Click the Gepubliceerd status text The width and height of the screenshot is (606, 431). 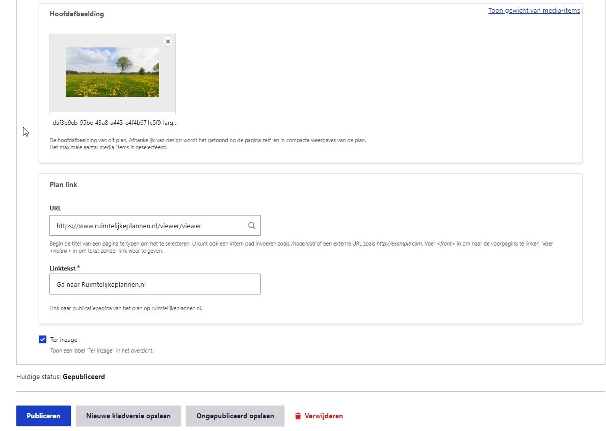coord(84,377)
